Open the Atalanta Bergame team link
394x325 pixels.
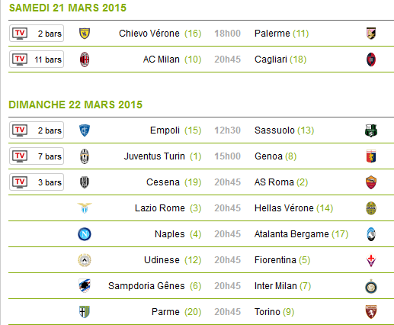point(291,234)
